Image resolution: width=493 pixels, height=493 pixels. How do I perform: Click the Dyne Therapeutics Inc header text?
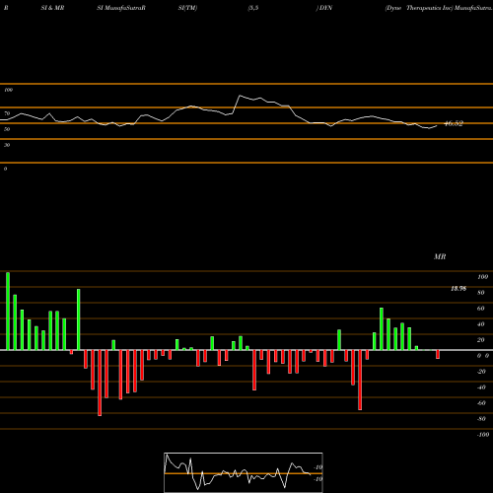click(x=419, y=8)
